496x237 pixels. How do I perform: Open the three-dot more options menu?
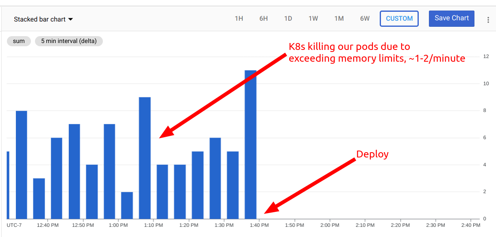pyautogui.click(x=487, y=18)
